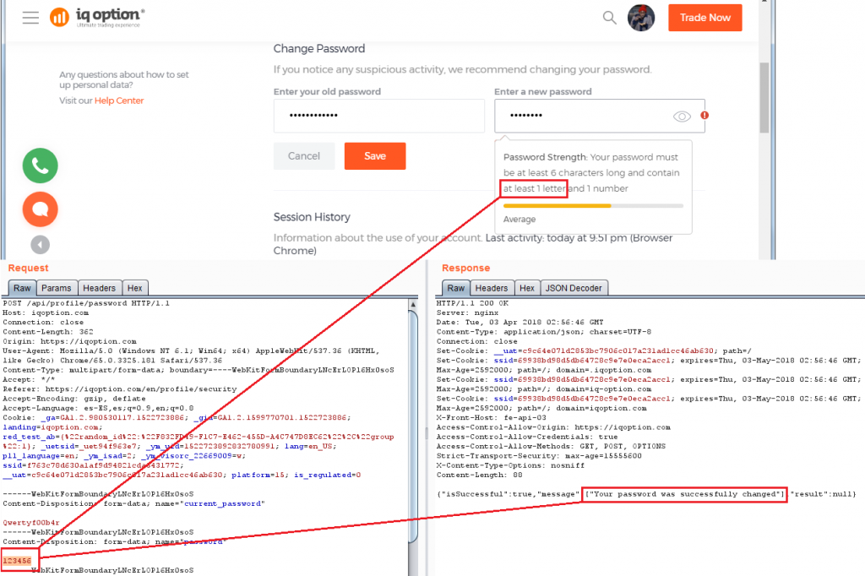
Task: Open the search magnifier icon
Action: [609, 18]
